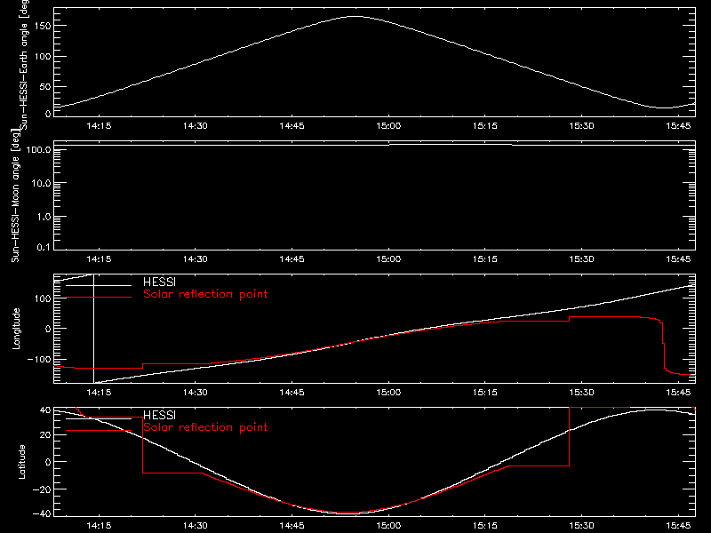The height and width of the screenshot is (533, 711).
Task: Click 15:45 time label under Moon angle plot
Action: 678,259
